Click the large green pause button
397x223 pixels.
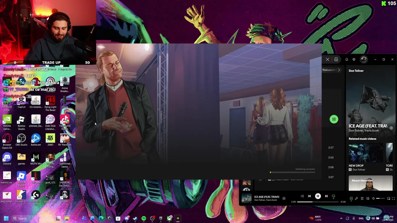tap(334, 119)
